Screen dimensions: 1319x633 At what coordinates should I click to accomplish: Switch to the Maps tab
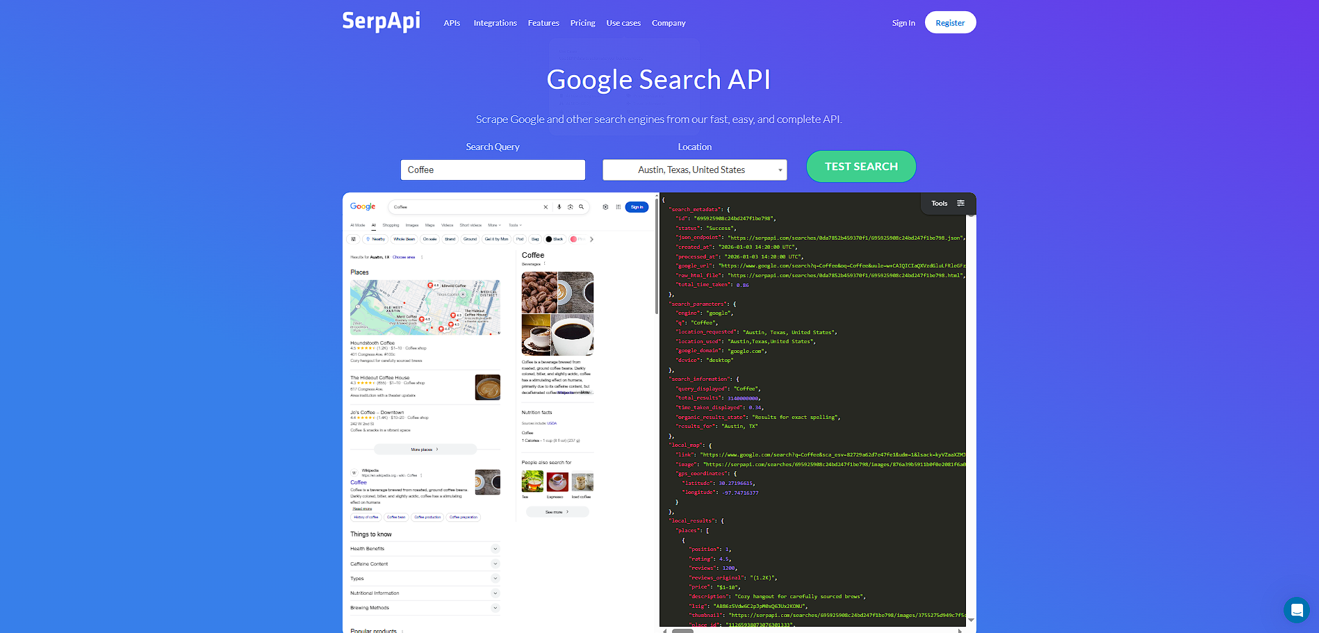point(429,225)
